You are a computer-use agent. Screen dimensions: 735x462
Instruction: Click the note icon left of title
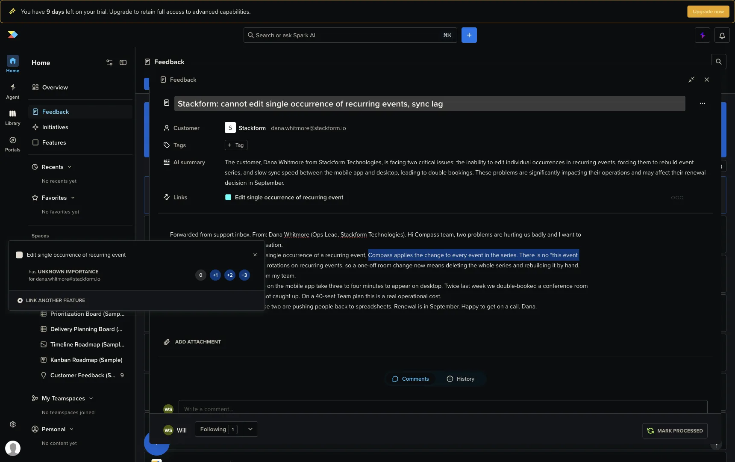[x=167, y=103]
